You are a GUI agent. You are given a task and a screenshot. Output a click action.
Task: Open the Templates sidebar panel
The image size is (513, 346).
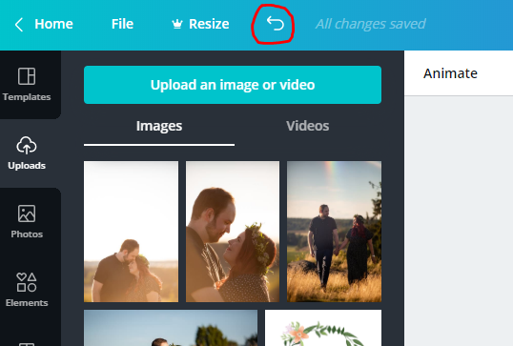coord(27,85)
